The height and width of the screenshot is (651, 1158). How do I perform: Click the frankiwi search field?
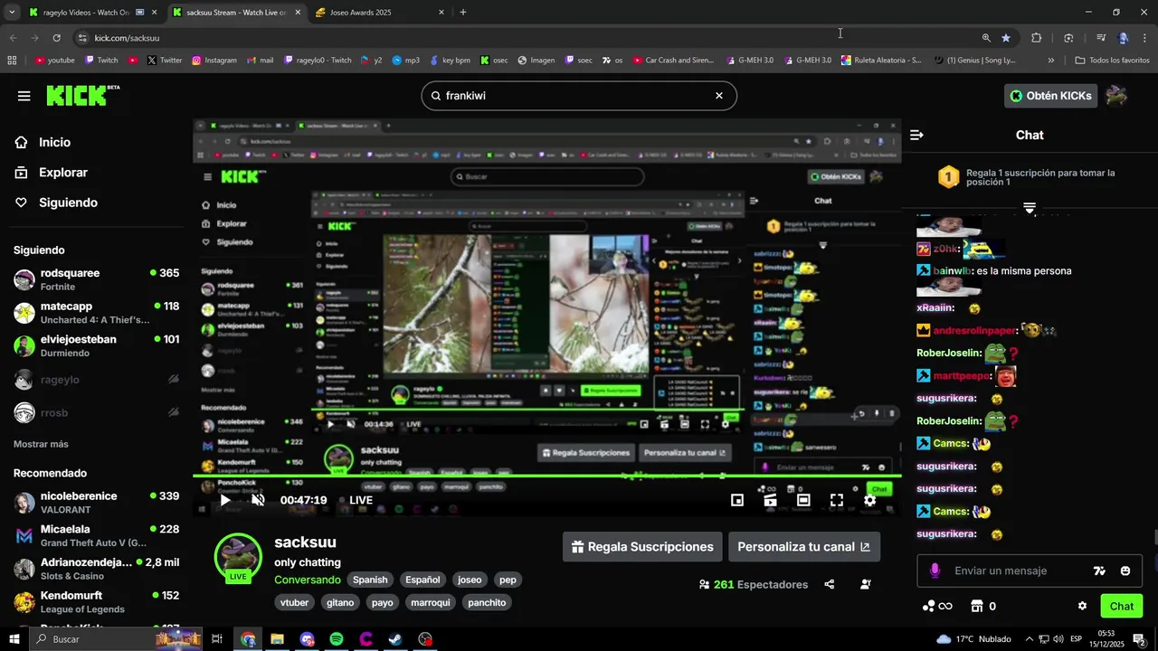579,96
